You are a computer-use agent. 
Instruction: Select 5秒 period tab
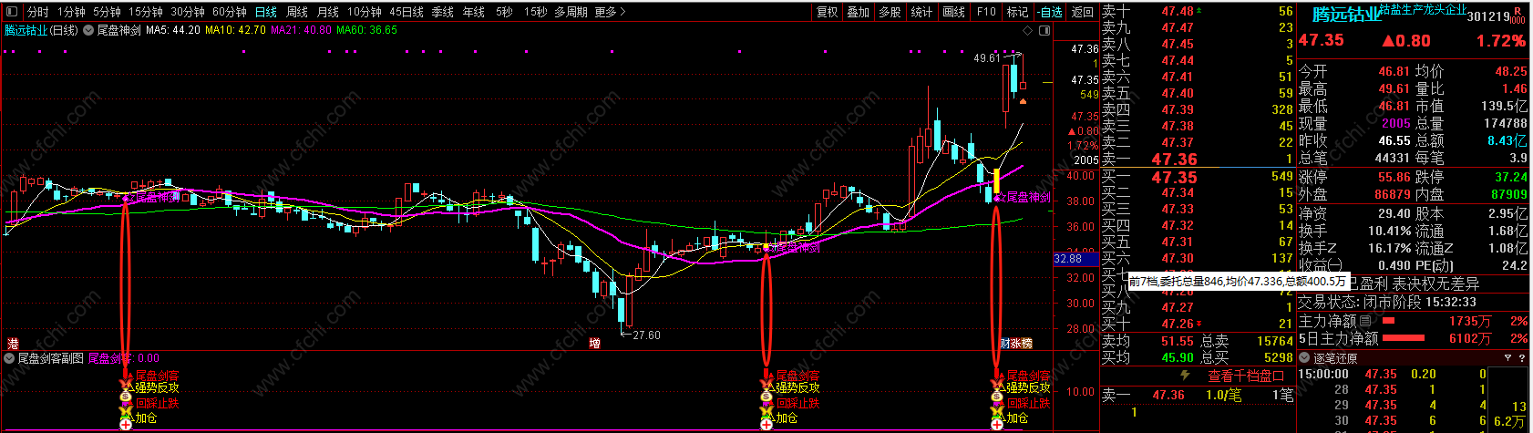click(x=504, y=12)
